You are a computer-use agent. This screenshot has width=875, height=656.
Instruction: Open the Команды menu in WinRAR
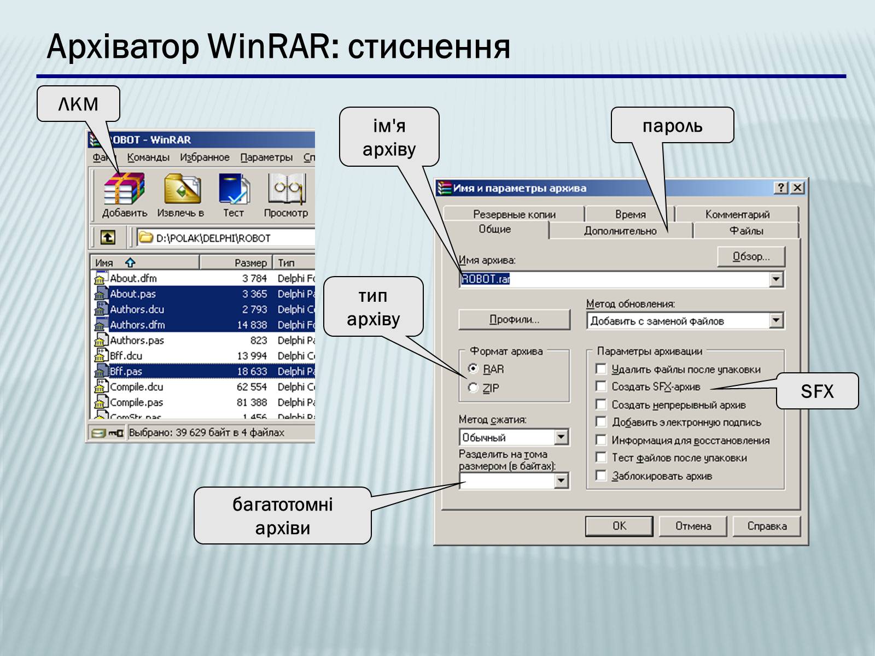click(148, 157)
